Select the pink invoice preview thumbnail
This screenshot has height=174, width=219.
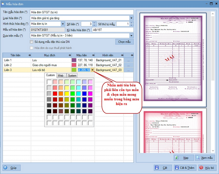click(173, 131)
